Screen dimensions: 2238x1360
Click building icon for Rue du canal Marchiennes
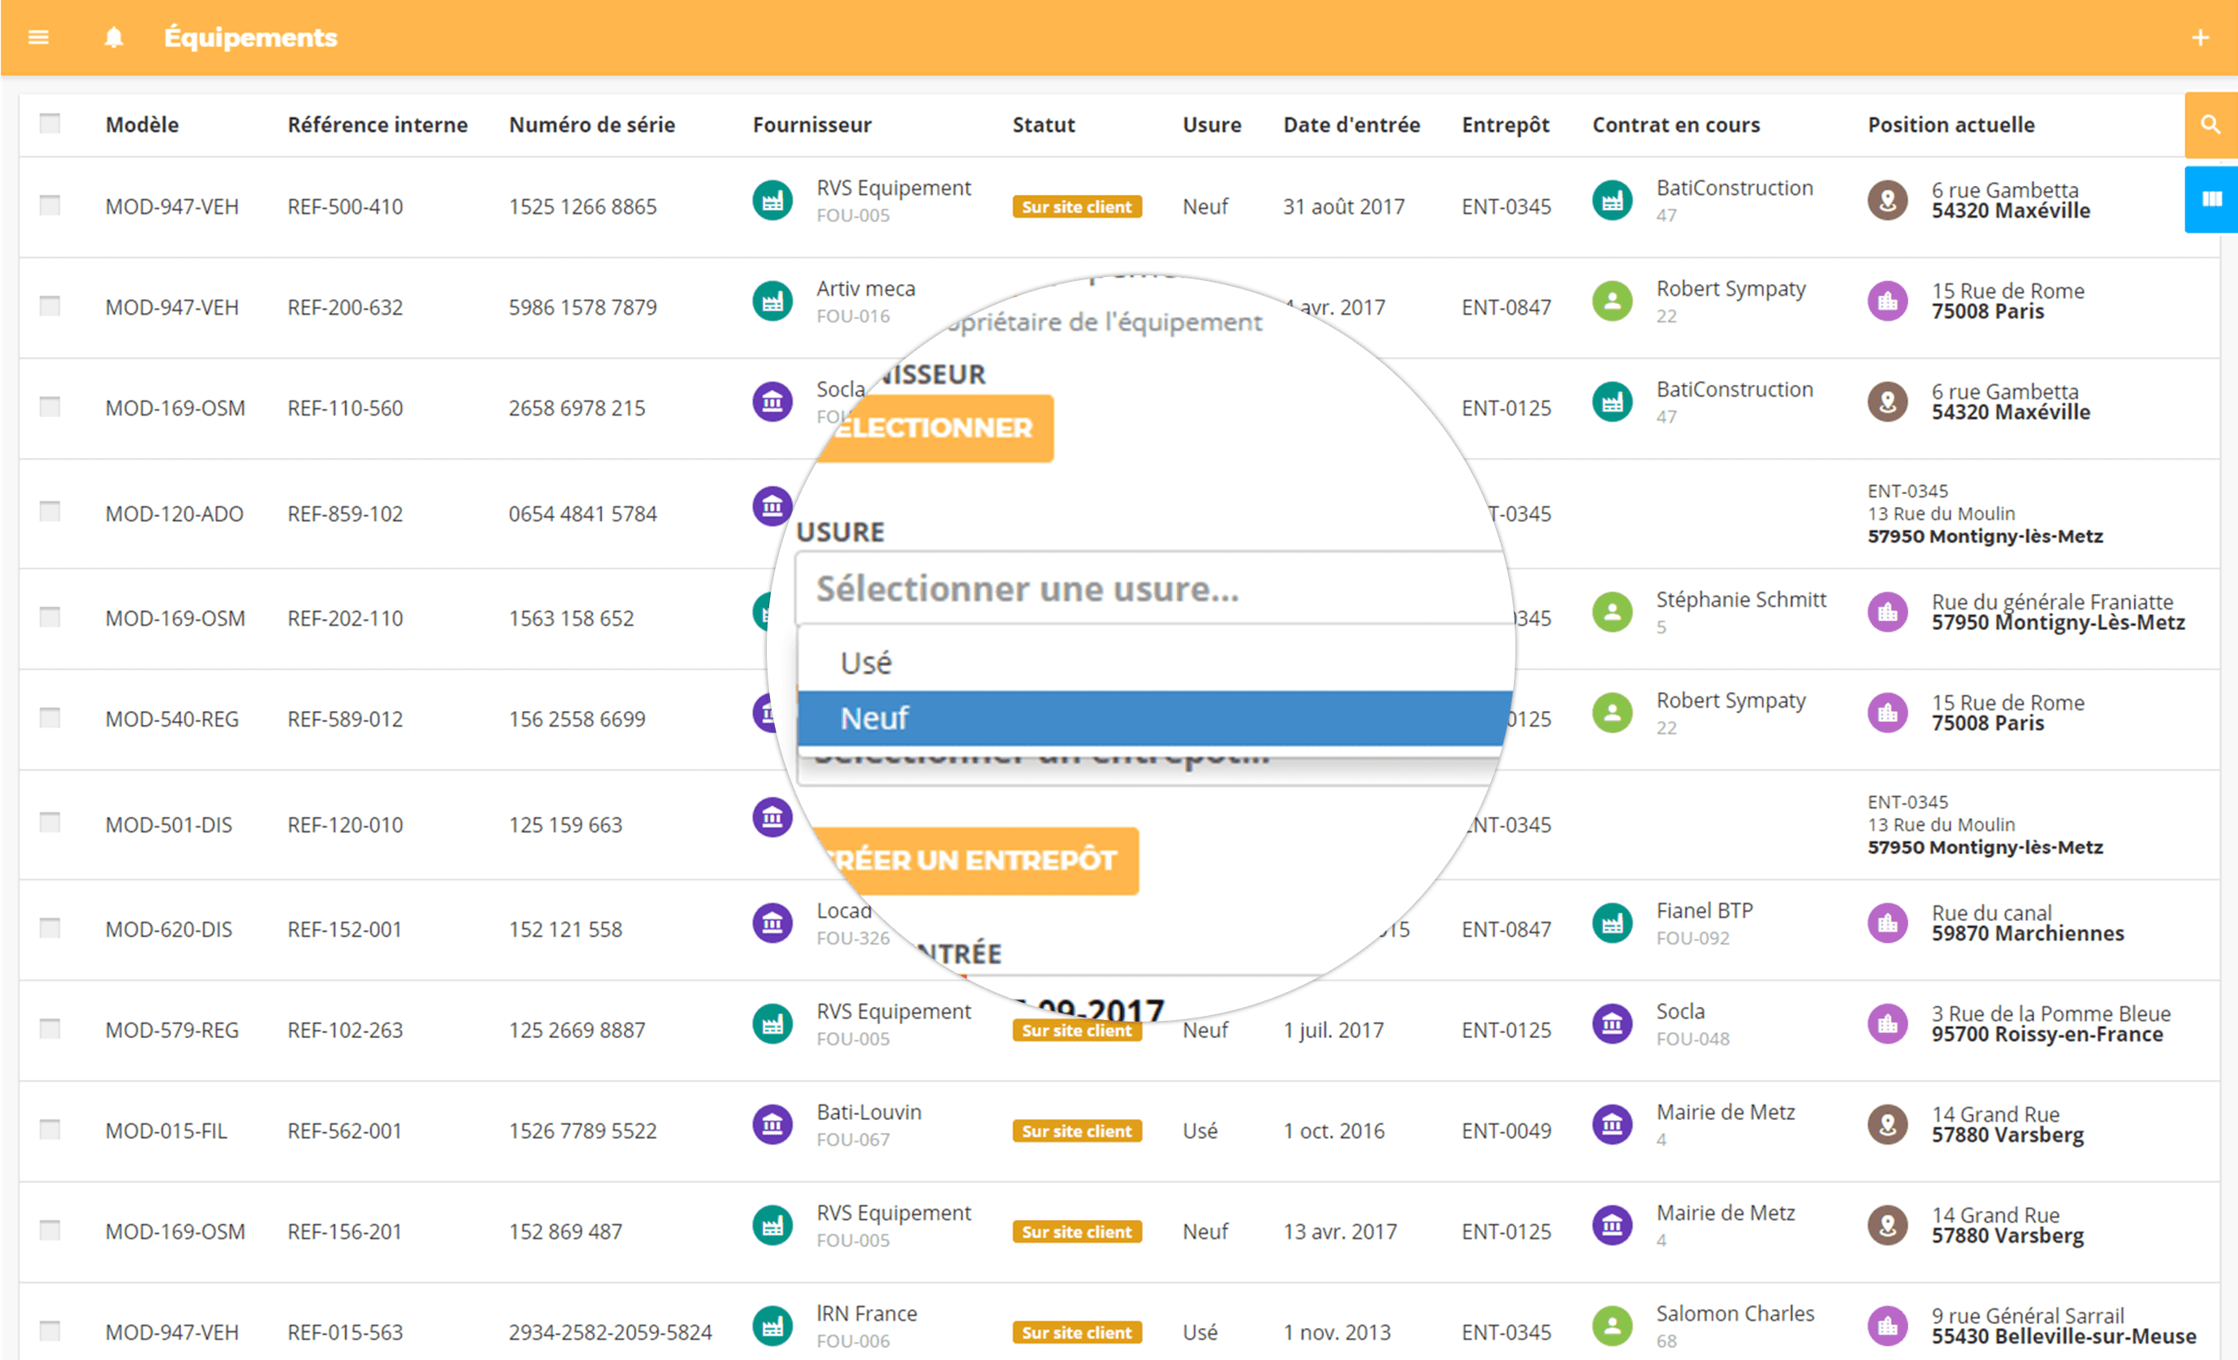[x=1887, y=923]
